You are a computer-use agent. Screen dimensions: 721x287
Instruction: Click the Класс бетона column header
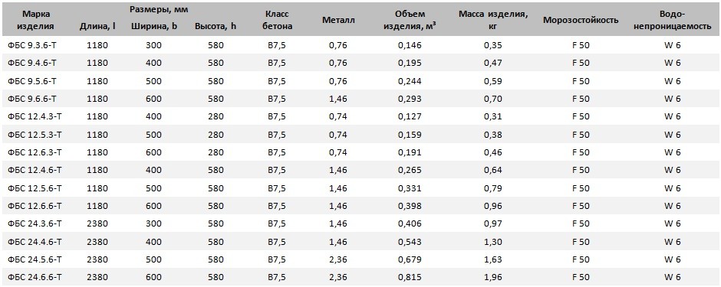point(277,20)
